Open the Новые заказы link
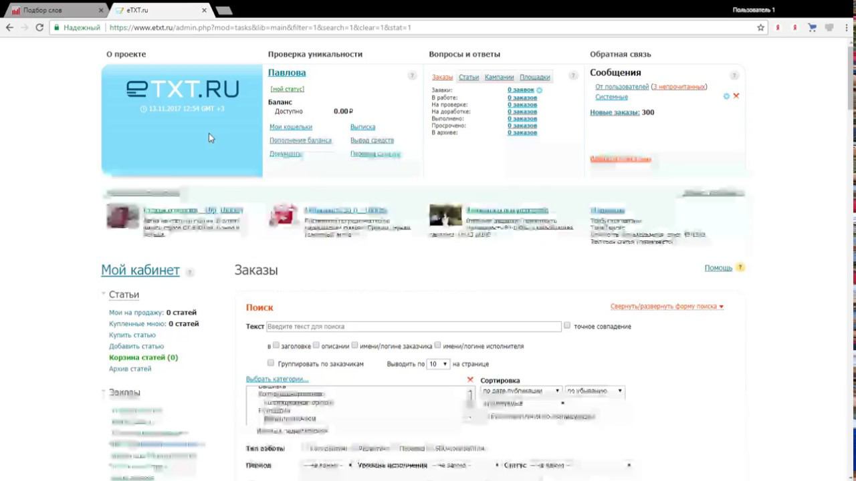 pos(615,112)
